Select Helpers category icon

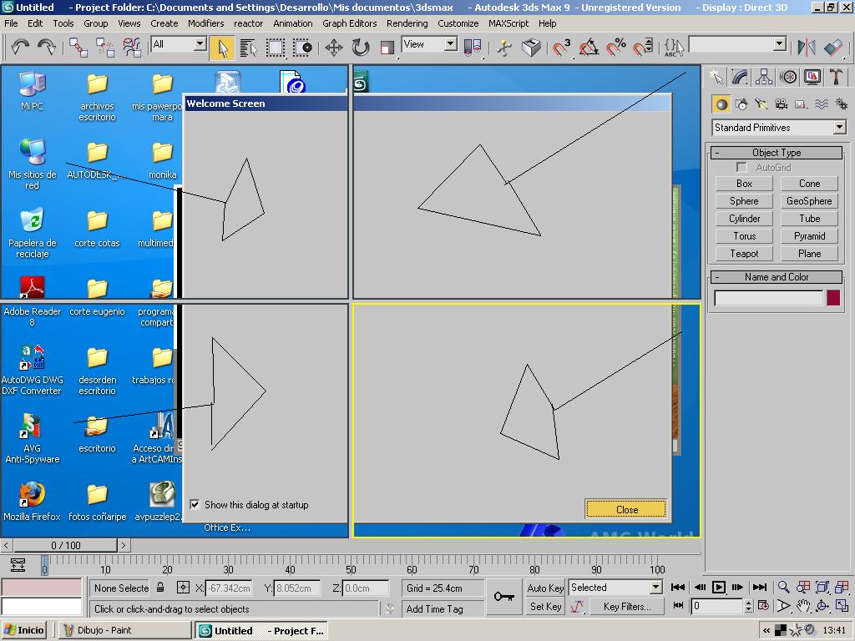point(801,104)
